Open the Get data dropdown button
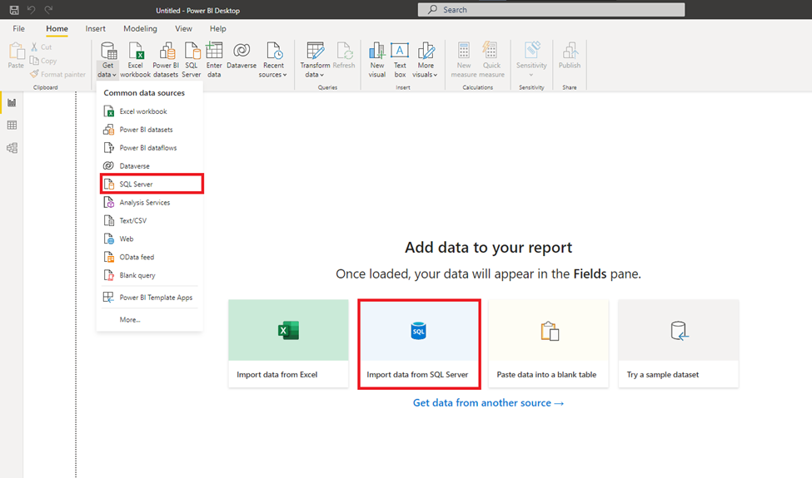Viewport: 812px width, 478px height. (x=107, y=60)
